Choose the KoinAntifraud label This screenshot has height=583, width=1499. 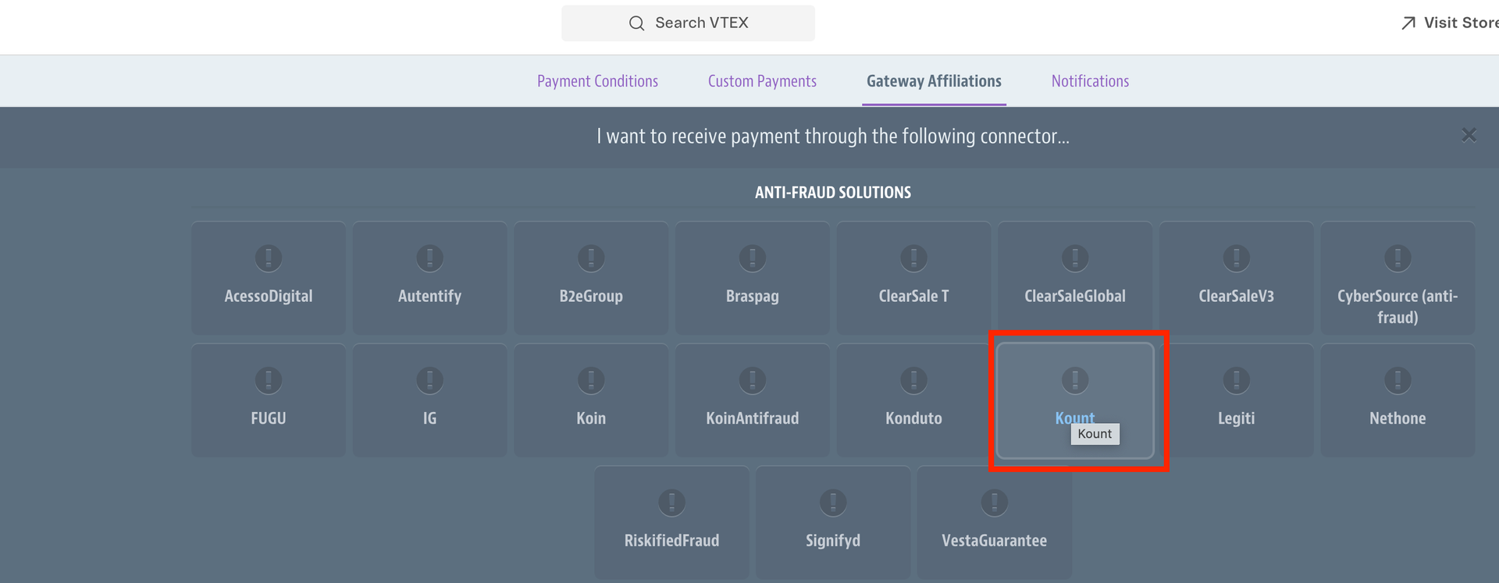(x=753, y=418)
